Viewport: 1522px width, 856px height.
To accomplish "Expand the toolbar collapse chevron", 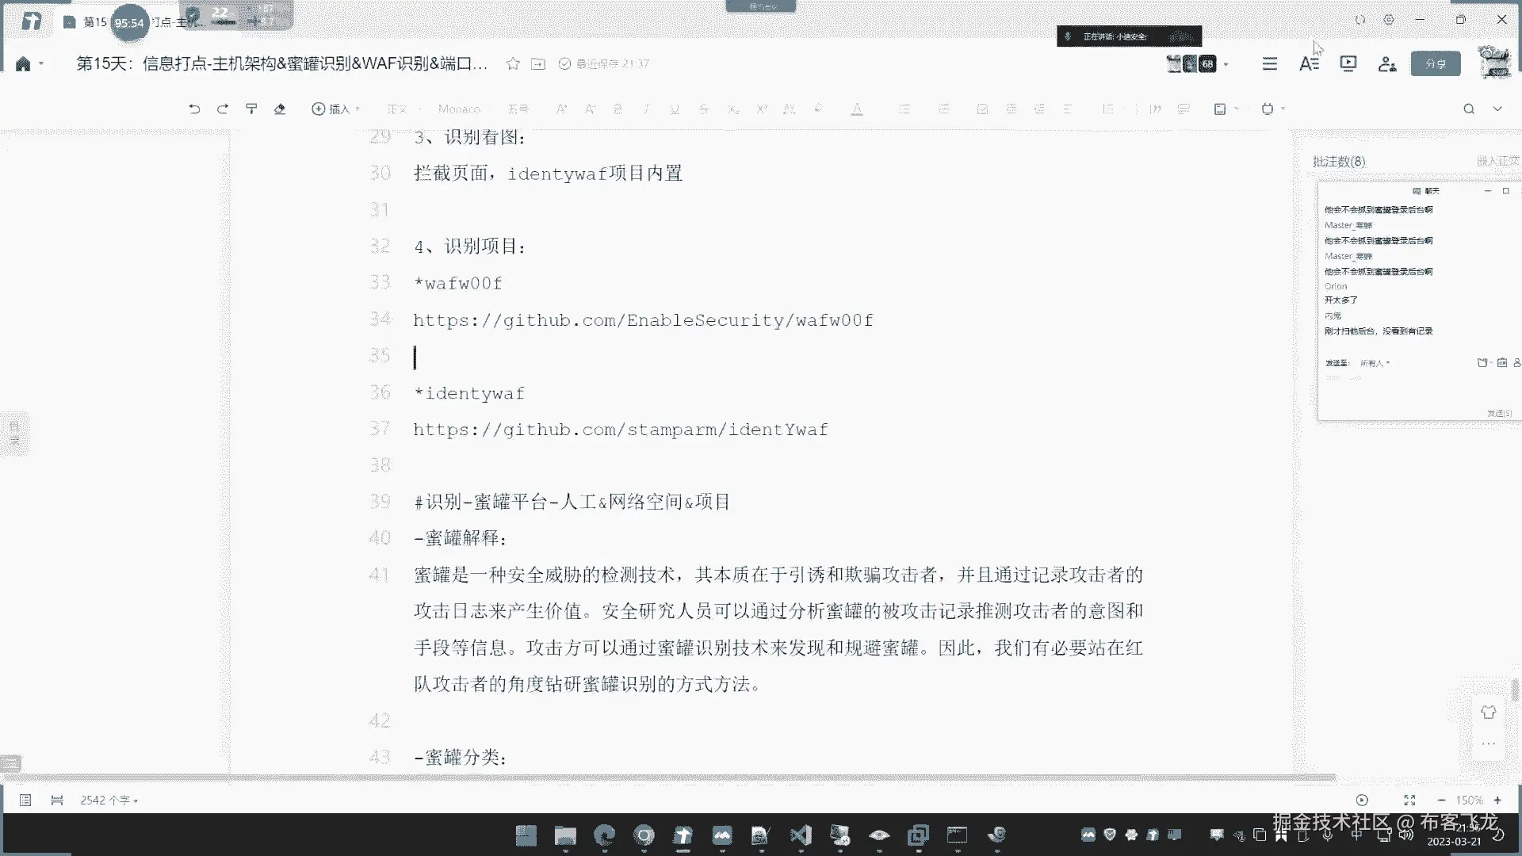I will point(1497,109).
